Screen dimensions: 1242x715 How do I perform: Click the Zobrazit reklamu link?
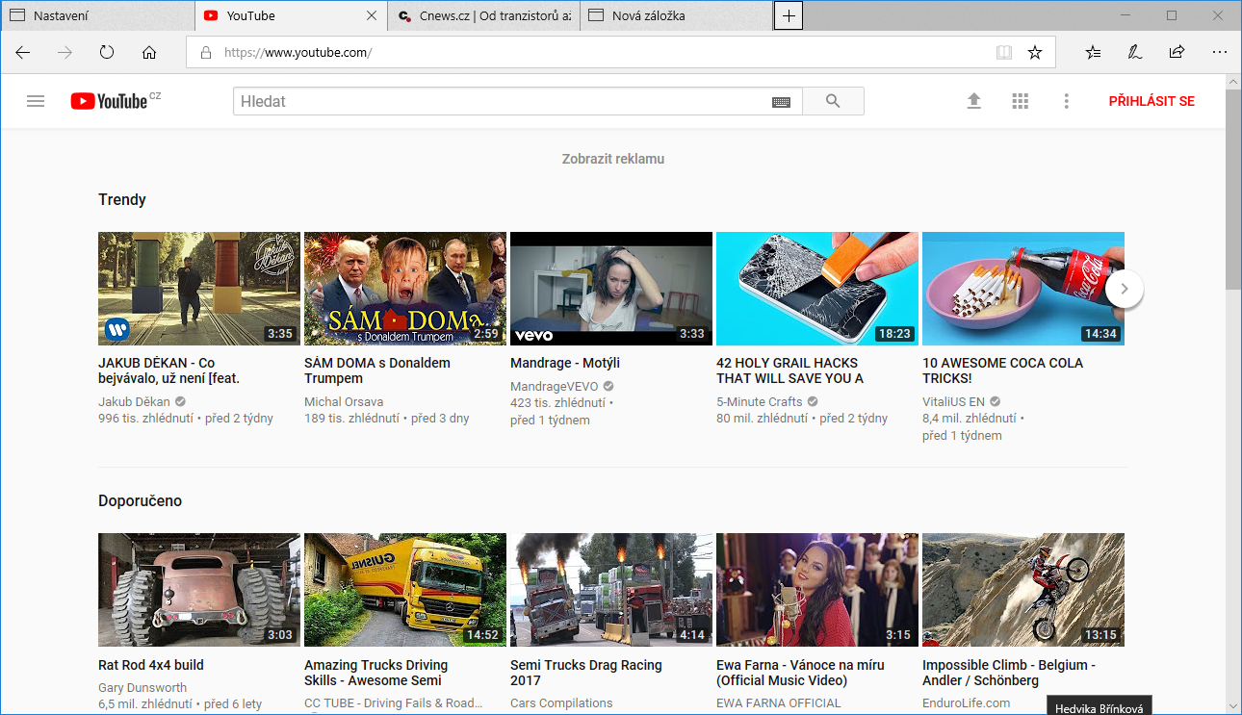tap(613, 159)
